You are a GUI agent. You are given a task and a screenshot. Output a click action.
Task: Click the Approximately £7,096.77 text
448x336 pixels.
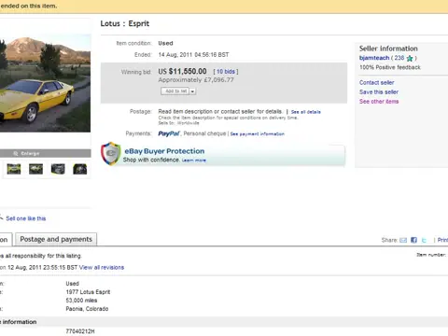pos(196,80)
